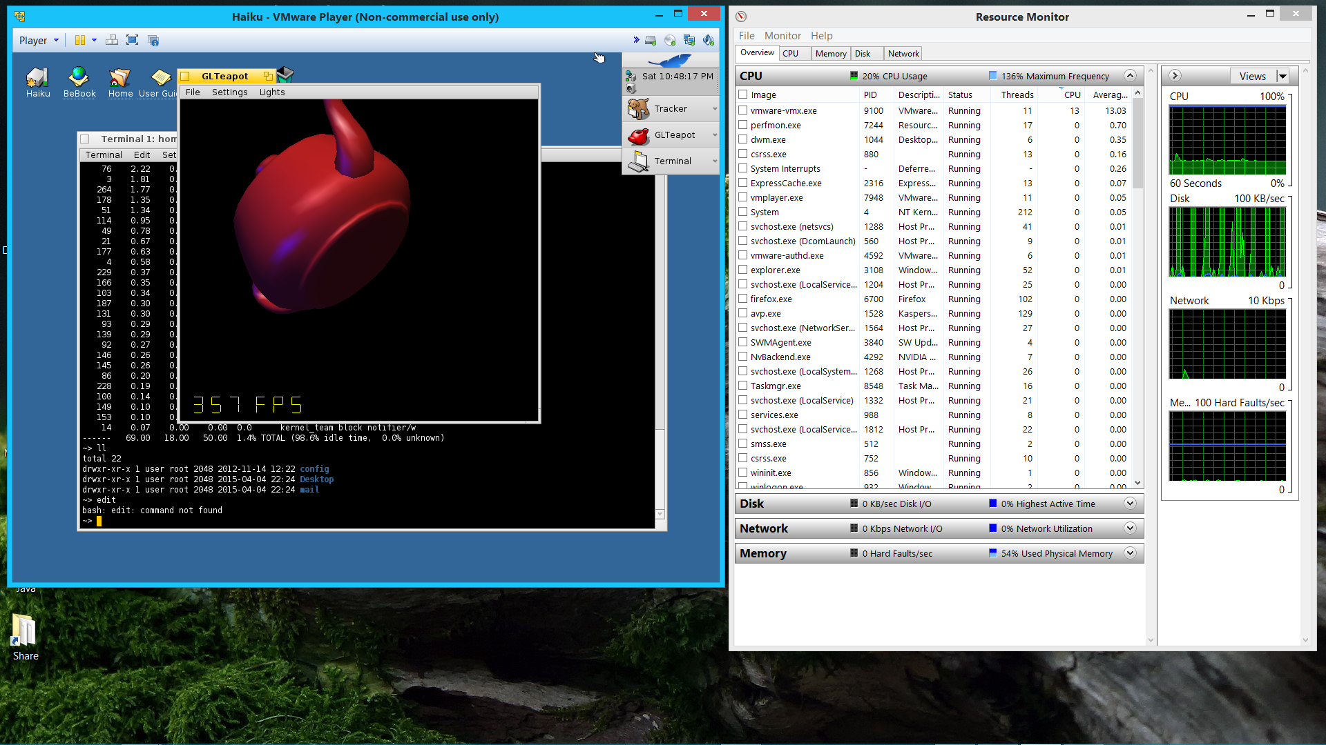This screenshot has width=1326, height=745.
Task: Collapse the graphs pane arrow button
Action: [x=1175, y=75]
